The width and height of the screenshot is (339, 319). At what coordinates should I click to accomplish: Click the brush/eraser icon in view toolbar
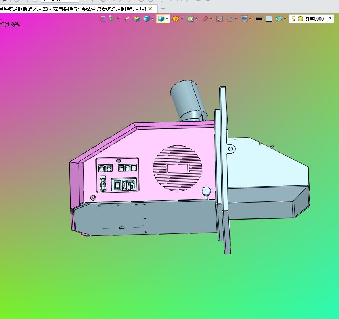coord(127,19)
